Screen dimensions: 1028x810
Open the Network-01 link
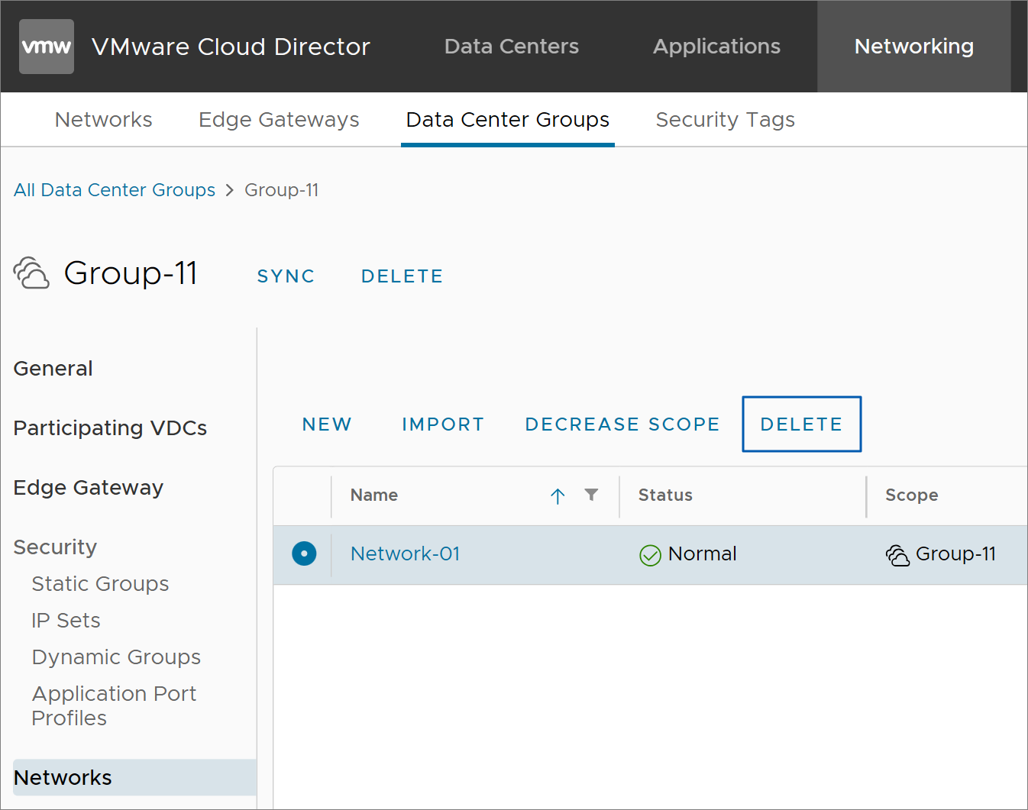[x=406, y=554]
